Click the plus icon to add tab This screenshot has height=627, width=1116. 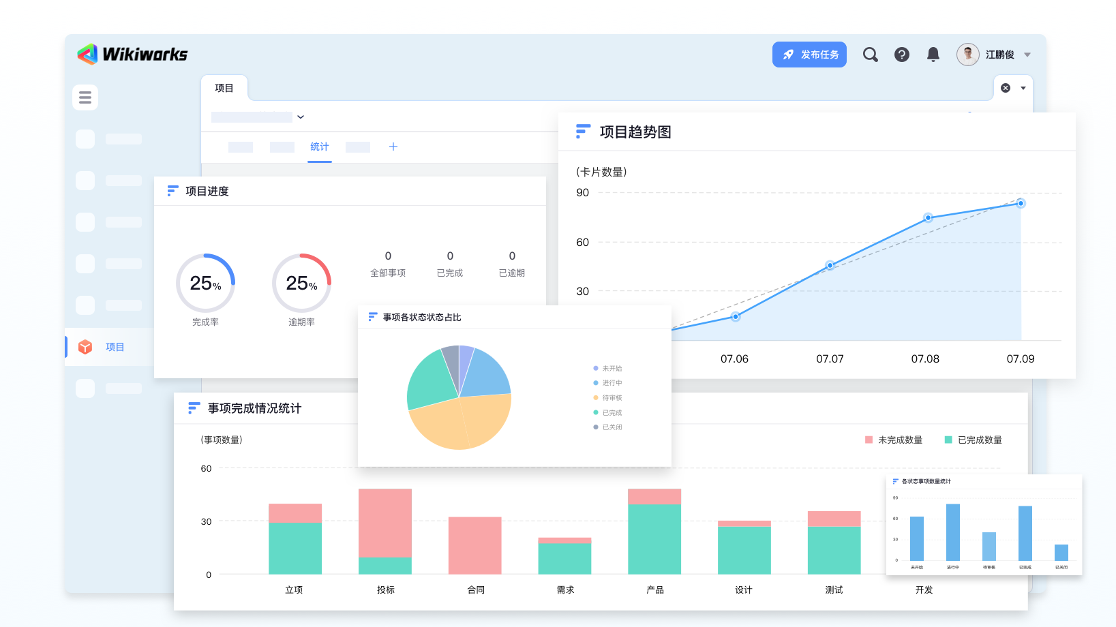(393, 147)
